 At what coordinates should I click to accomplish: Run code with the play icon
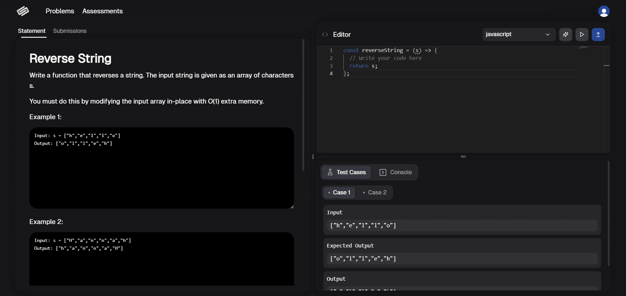click(582, 35)
